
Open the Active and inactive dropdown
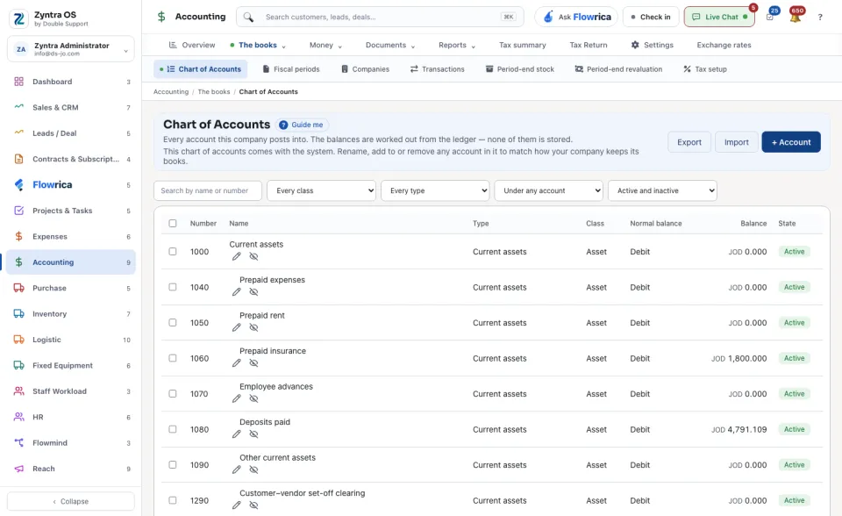coord(662,190)
